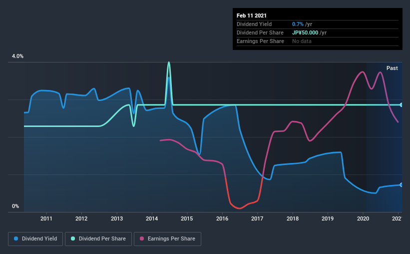
Task: Click the Earnings Per Share tooltip row label
Action: [261, 41]
